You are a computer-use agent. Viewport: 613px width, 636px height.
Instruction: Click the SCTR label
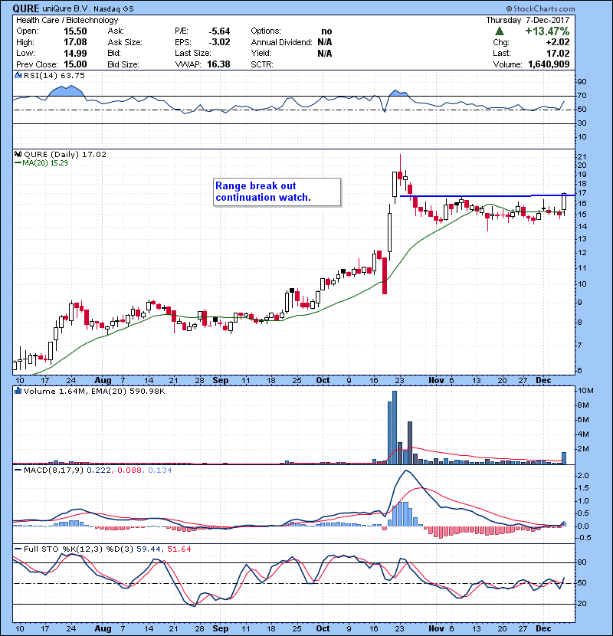[262, 64]
